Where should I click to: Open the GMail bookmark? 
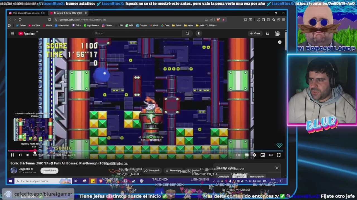(x=154, y=25)
